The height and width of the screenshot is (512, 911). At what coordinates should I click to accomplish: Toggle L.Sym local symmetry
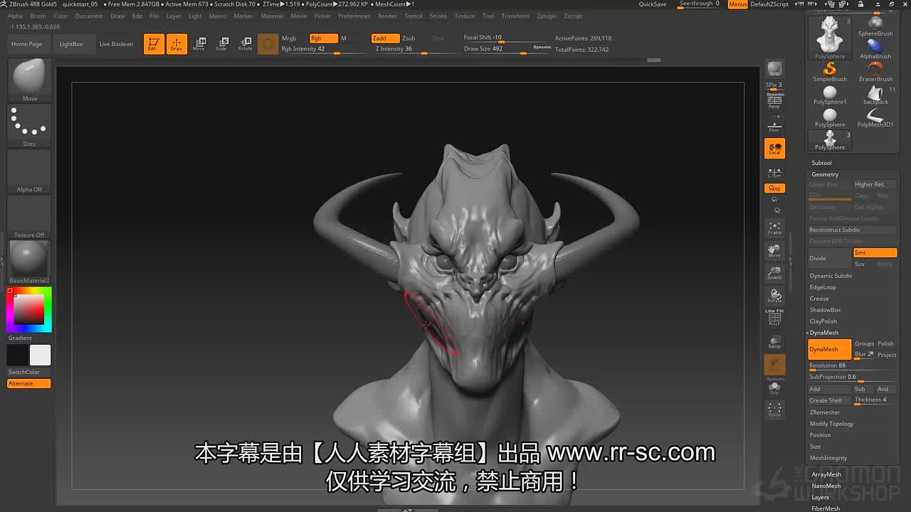pyautogui.click(x=774, y=172)
